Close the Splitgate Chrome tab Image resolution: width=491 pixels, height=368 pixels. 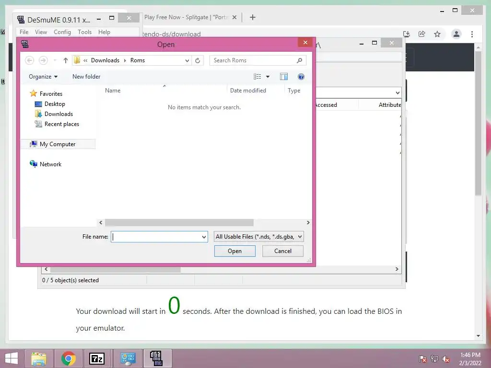point(234,18)
